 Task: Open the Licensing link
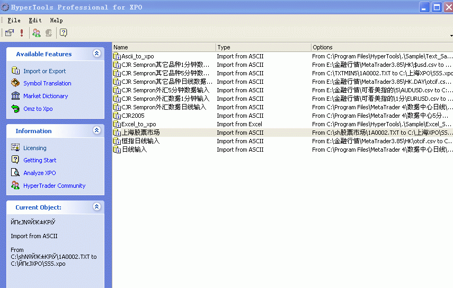34,148
